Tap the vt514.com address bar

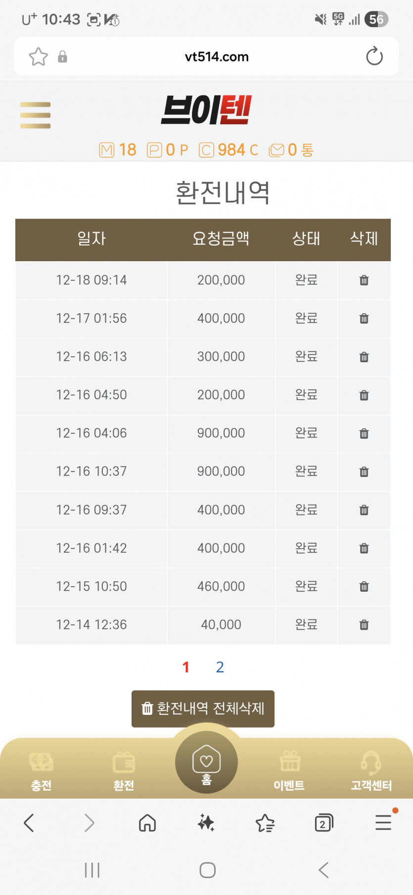coord(217,57)
